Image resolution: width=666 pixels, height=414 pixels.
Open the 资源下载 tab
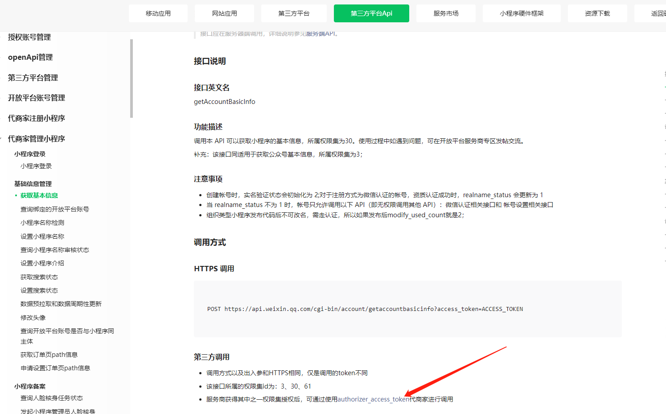pos(597,13)
